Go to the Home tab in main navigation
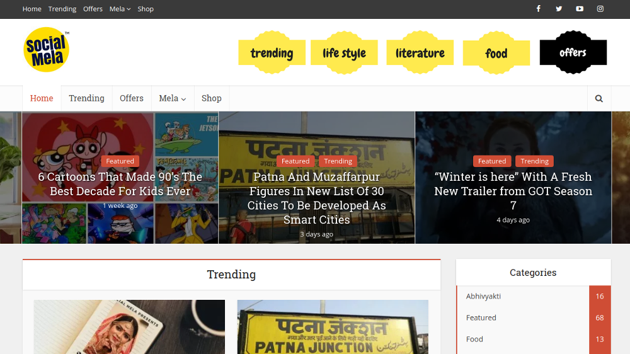 [42, 98]
